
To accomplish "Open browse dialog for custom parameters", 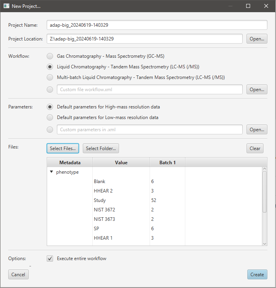I will [257, 130].
